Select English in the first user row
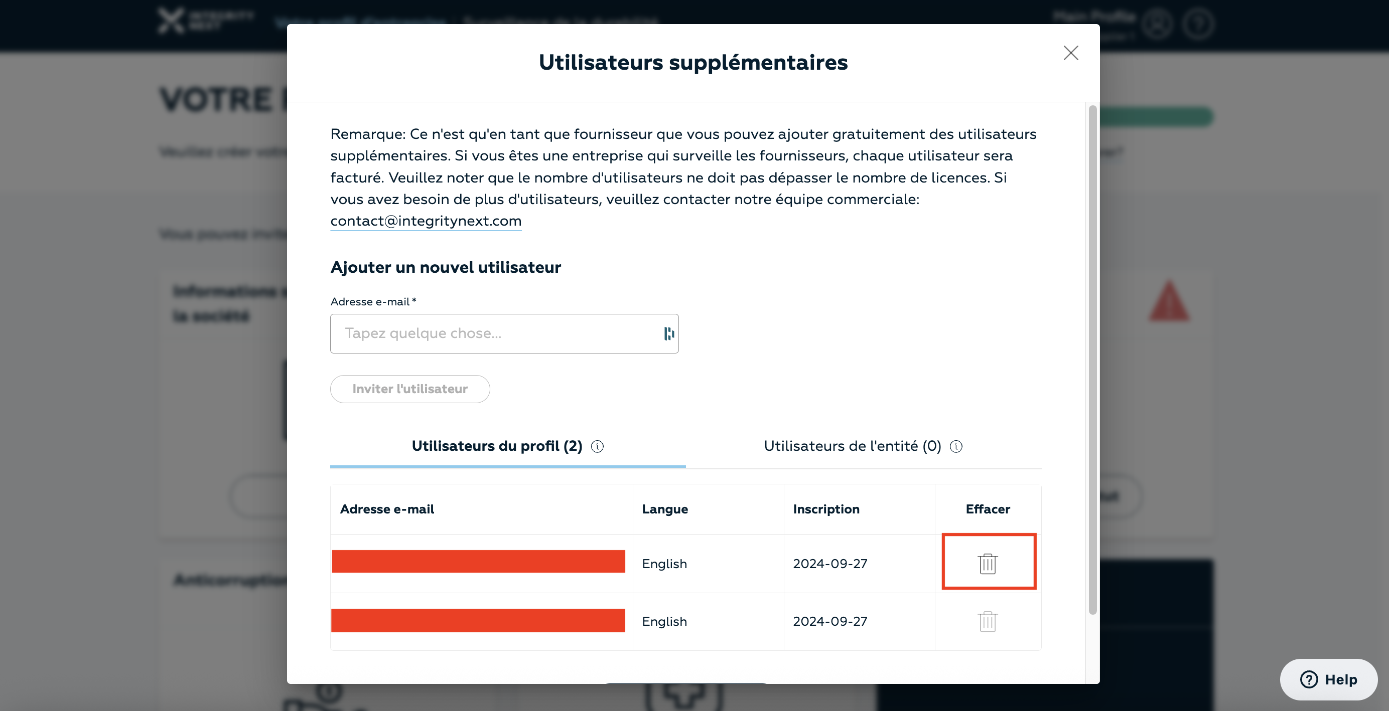Viewport: 1389px width, 711px height. click(664, 564)
